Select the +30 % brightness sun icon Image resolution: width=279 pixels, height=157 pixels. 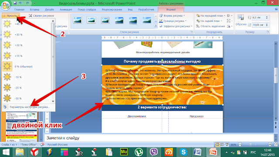coord(7,34)
